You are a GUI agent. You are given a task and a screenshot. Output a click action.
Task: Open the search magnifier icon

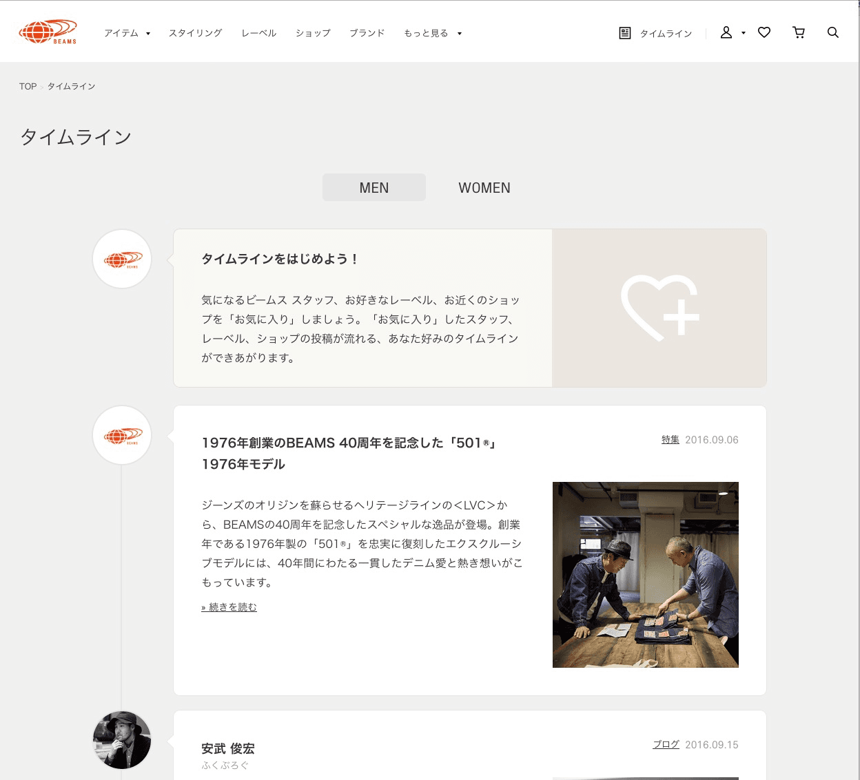[x=832, y=32]
